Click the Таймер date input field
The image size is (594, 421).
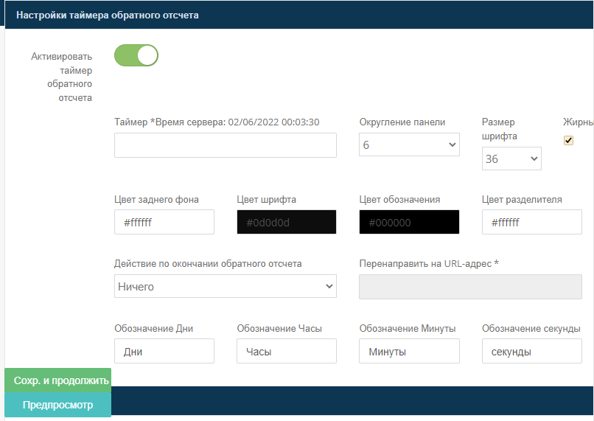pyautogui.click(x=225, y=145)
